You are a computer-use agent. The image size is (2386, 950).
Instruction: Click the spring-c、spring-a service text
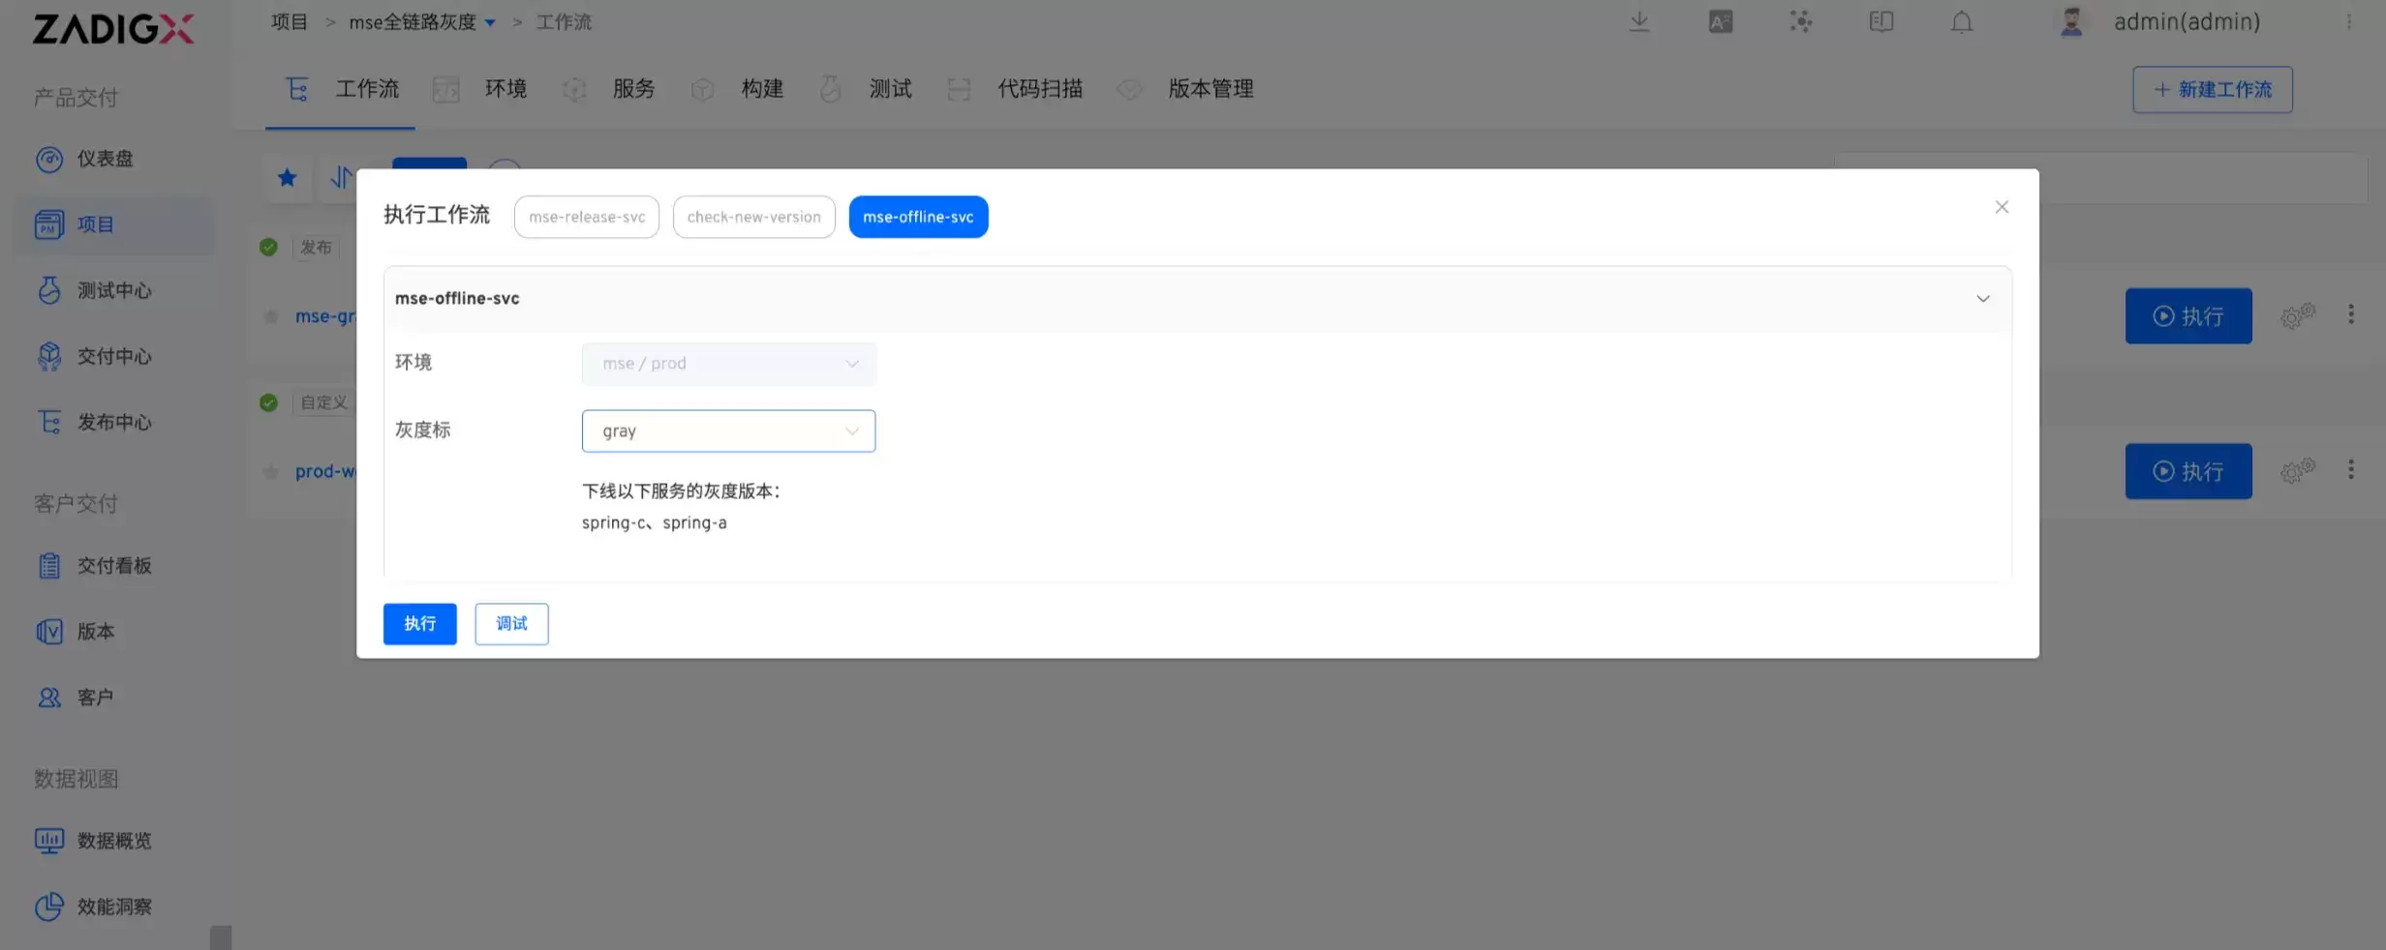click(654, 523)
